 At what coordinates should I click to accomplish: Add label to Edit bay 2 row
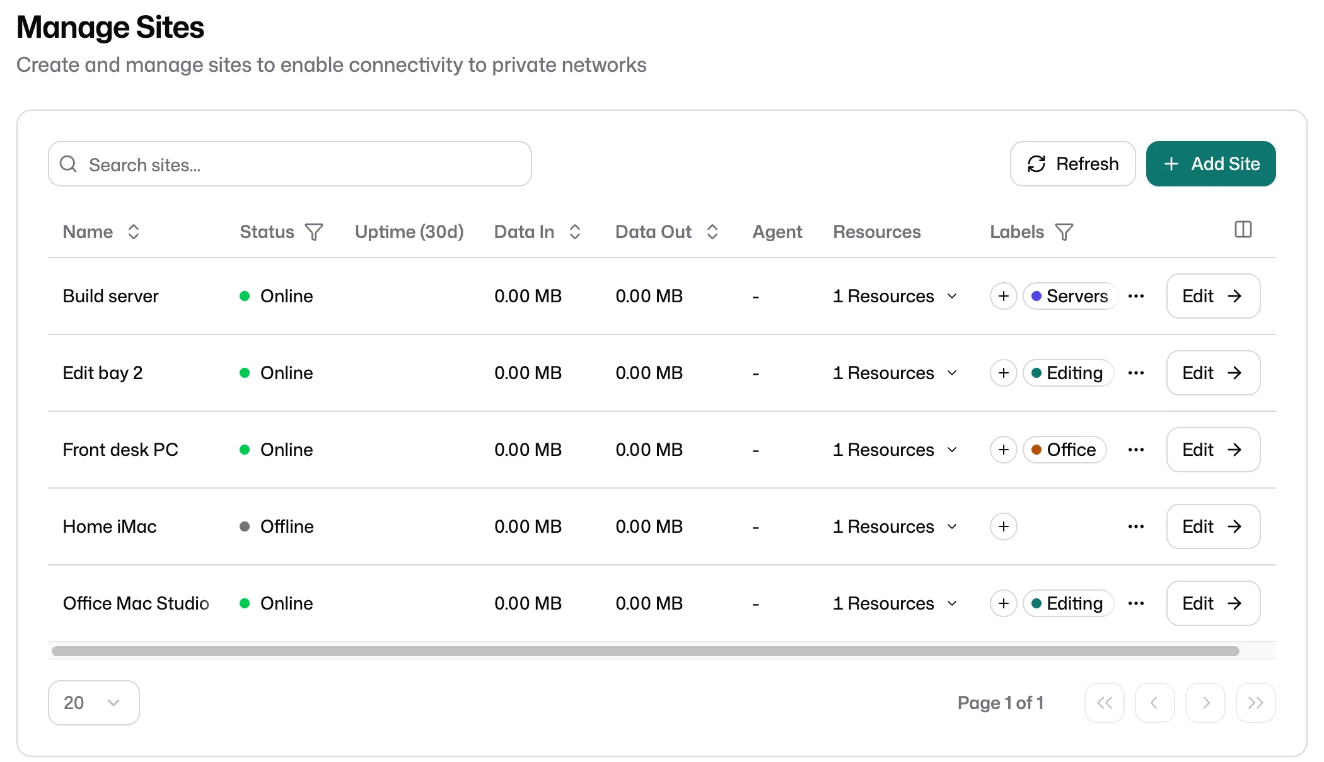[x=1004, y=373]
